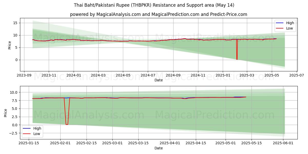Click the '2024-09' label on top x-axis
Screen dimensions: 308x154
point(173,75)
